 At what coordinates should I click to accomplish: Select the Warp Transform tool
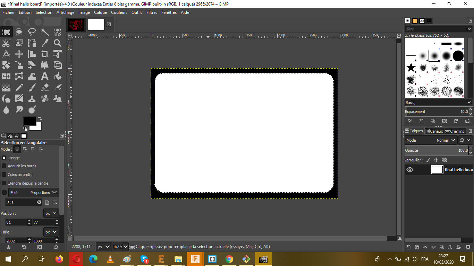[32, 76]
